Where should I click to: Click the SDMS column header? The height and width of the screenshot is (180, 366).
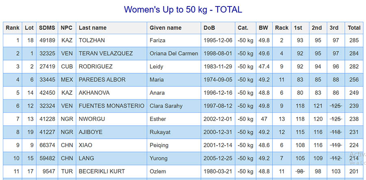click(47, 28)
